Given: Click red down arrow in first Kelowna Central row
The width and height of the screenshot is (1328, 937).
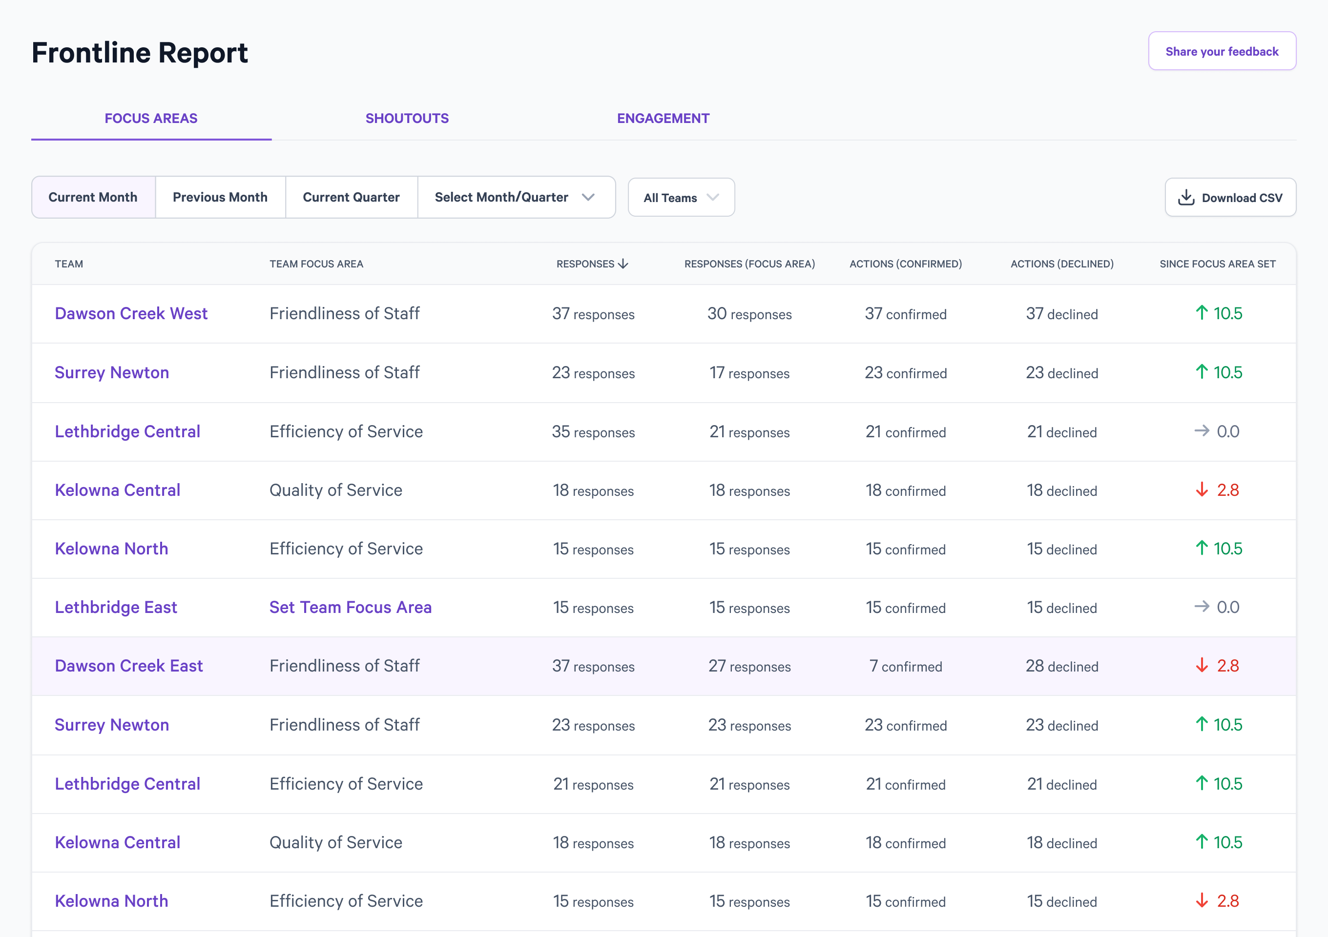Looking at the screenshot, I should point(1202,489).
